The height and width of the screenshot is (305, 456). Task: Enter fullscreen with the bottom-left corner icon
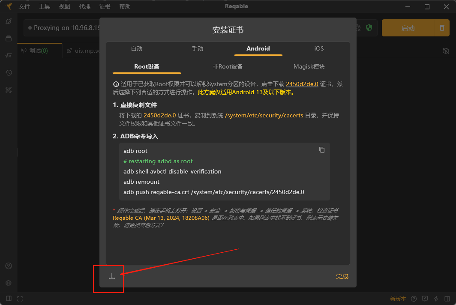pos(20,299)
